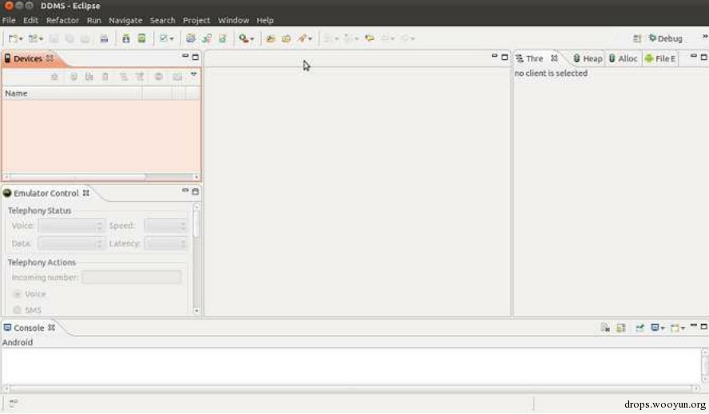
Task: Switch to the Debug perspective
Action: click(x=666, y=39)
